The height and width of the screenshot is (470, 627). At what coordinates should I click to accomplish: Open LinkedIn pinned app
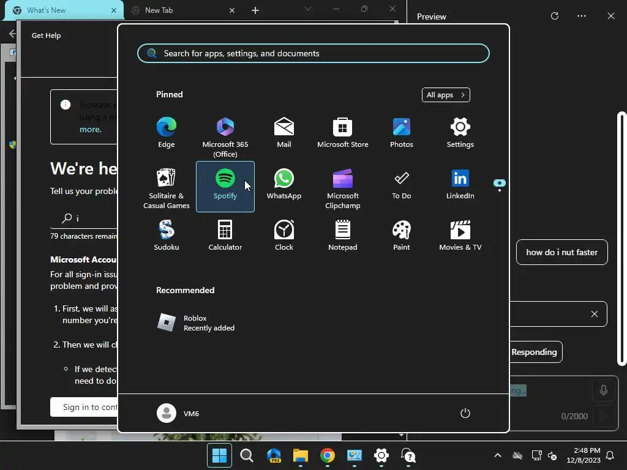click(x=460, y=185)
